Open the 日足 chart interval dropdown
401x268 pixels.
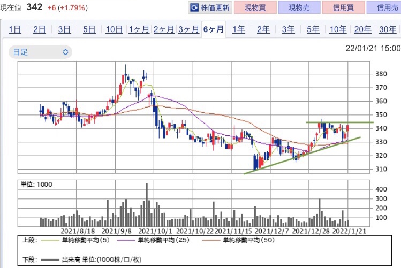point(40,52)
